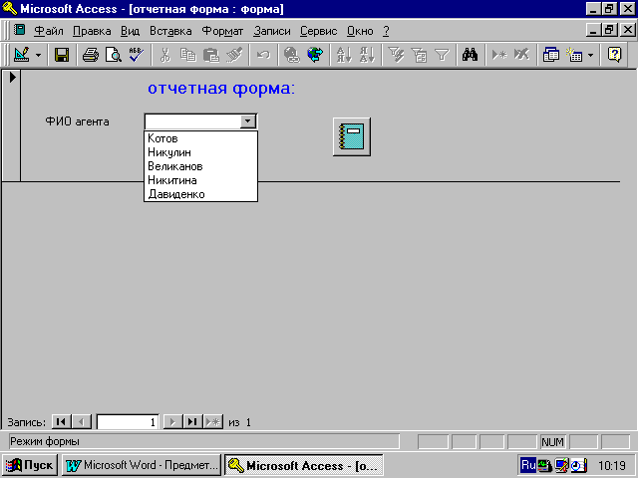Screen dimensions: 638x478
Task: Open the Вставка menu
Action: click(170, 31)
